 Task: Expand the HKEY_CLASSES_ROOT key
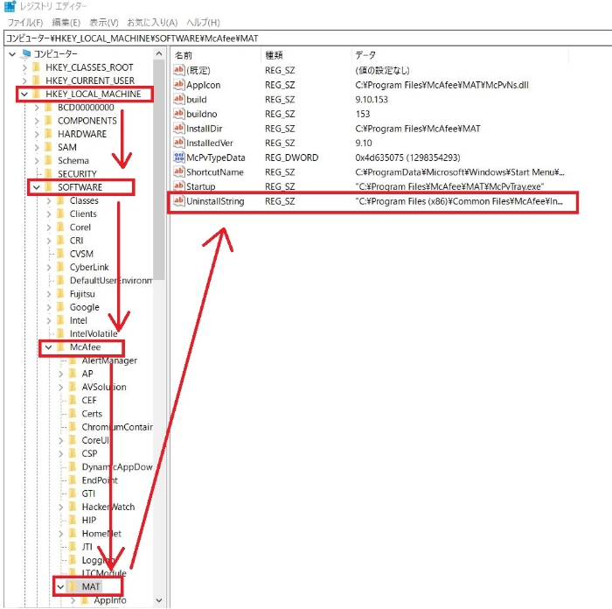[x=24, y=67]
